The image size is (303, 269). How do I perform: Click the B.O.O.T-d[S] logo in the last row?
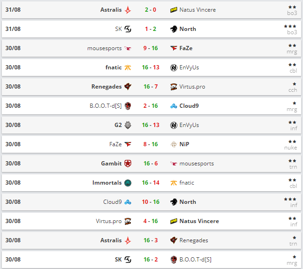coord(174,260)
